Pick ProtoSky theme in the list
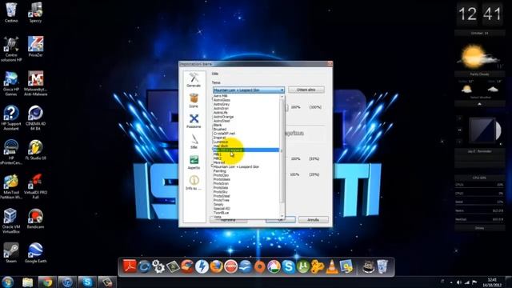Image resolution: width=512 pixels, height=288 pixels. [221, 192]
